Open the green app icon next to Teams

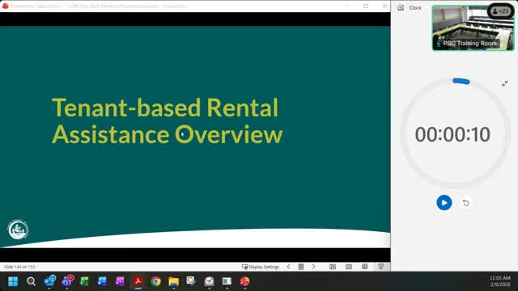(x=84, y=281)
